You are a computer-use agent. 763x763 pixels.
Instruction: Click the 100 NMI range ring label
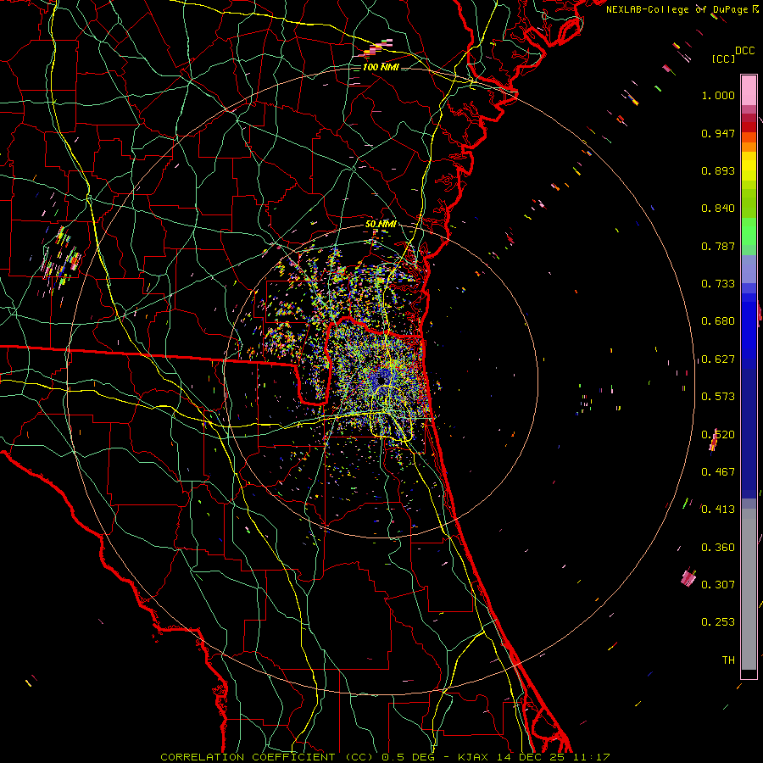click(x=381, y=67)
